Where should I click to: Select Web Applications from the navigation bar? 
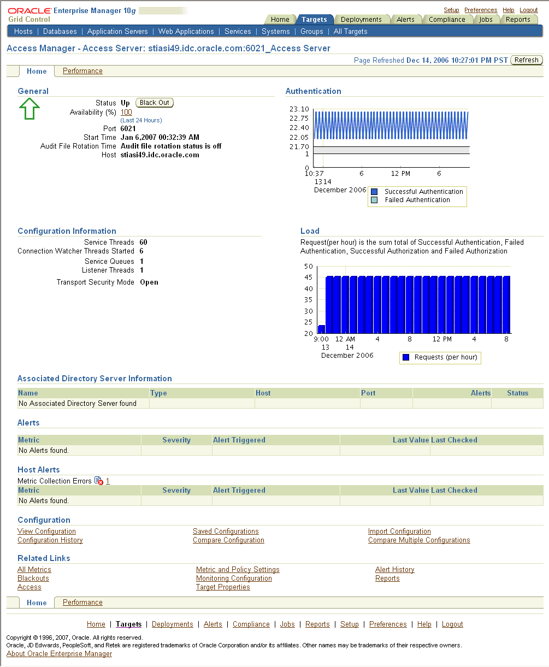[x=186, y=31]
